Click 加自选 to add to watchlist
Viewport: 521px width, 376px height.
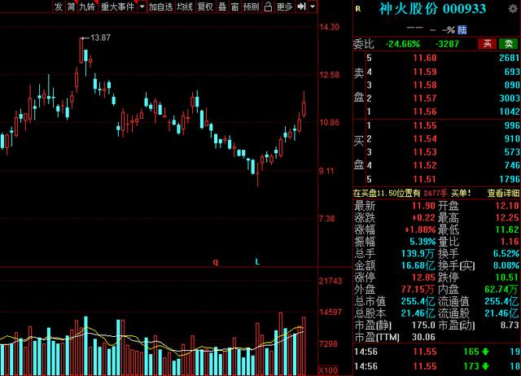click(161, 7)
